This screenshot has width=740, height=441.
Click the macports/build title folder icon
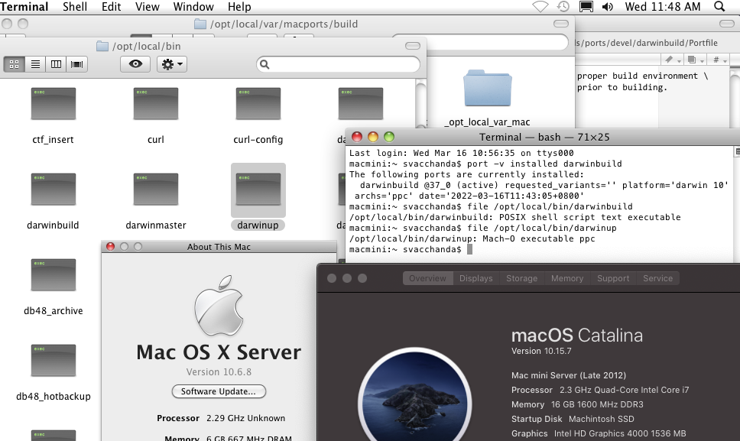click(x=200, y=24)
